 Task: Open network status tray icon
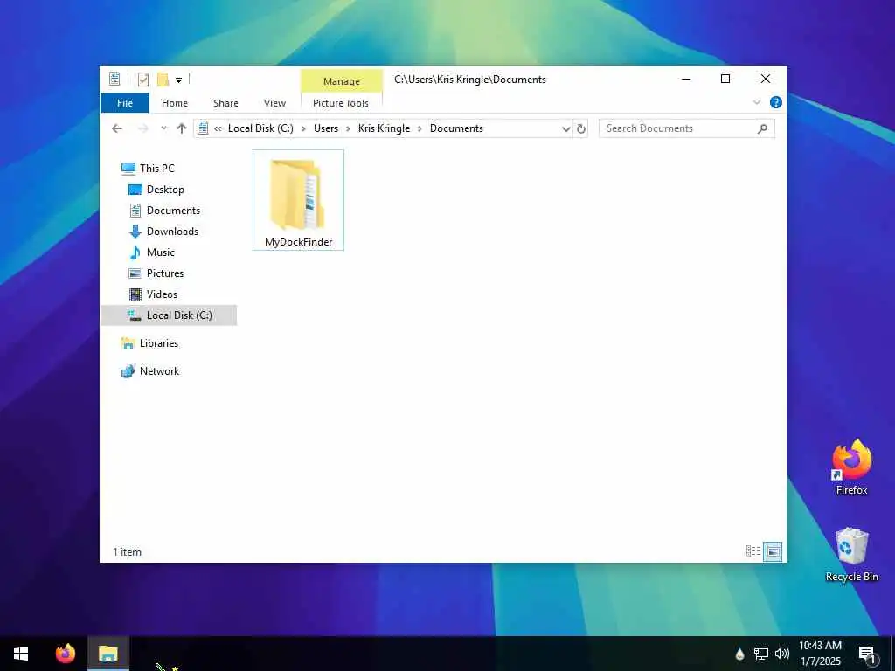[761, 654]
